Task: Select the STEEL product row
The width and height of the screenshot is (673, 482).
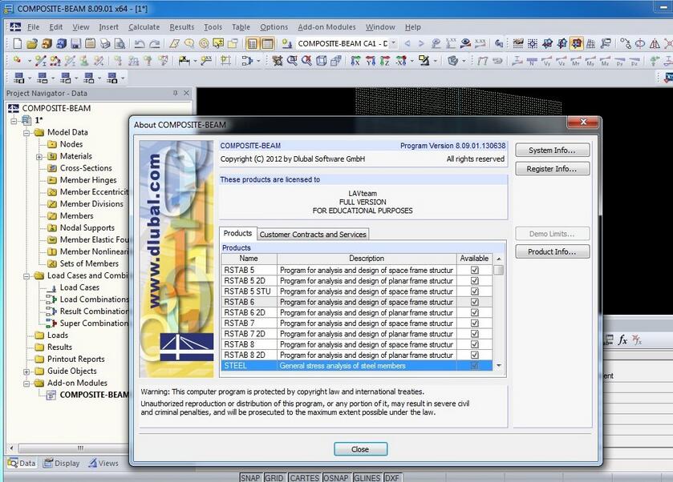Action: click(x=357, y=366)
